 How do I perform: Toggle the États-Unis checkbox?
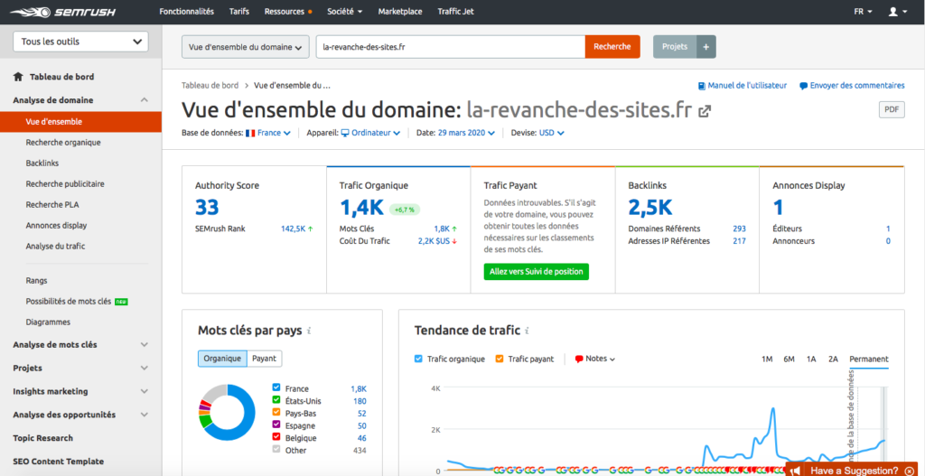(276, 400)
